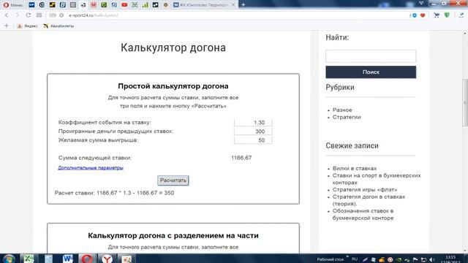
Task: Reload the current page
Action: 29,15
